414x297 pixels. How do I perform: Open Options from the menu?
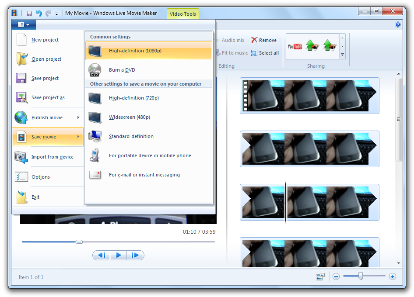pyautogui.click(x=48, y=177)
